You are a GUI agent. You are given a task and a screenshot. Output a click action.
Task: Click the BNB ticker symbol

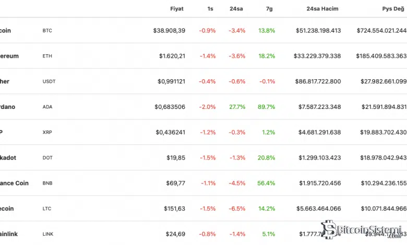click(47, 183)
